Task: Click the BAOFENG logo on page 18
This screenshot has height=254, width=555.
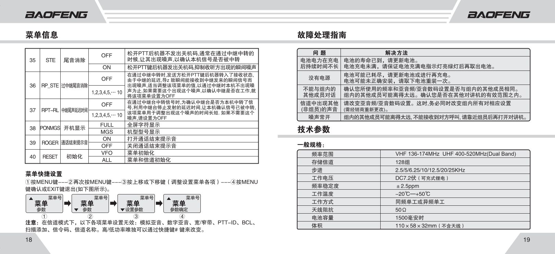Action: pyautogui.click(x=56, y=15)
